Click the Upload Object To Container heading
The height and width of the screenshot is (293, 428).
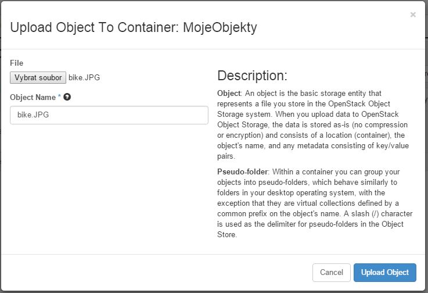pyautogui.click(x=95, y=27)
